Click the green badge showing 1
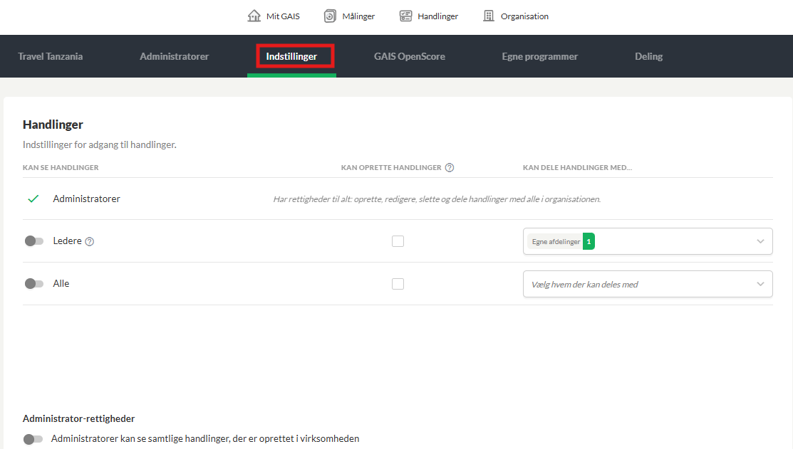Viewport: 793px width, 449px height. [x=589, y=241]
